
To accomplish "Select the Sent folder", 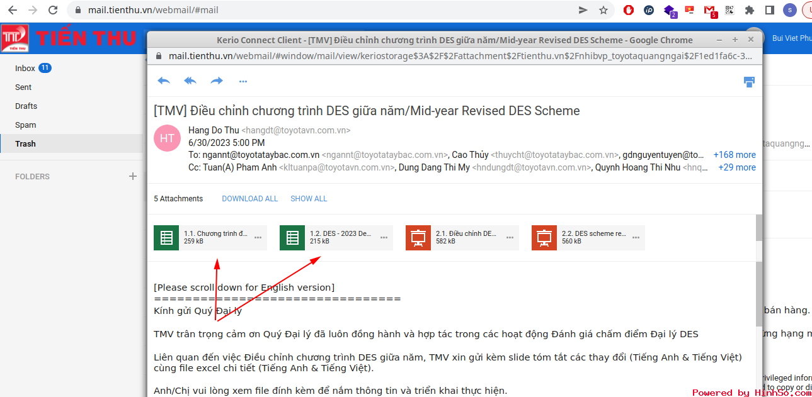I will [23, 87].
